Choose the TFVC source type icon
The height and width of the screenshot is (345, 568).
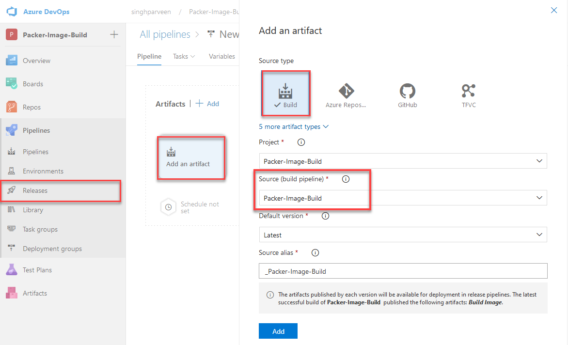click(x=468, y=95)
